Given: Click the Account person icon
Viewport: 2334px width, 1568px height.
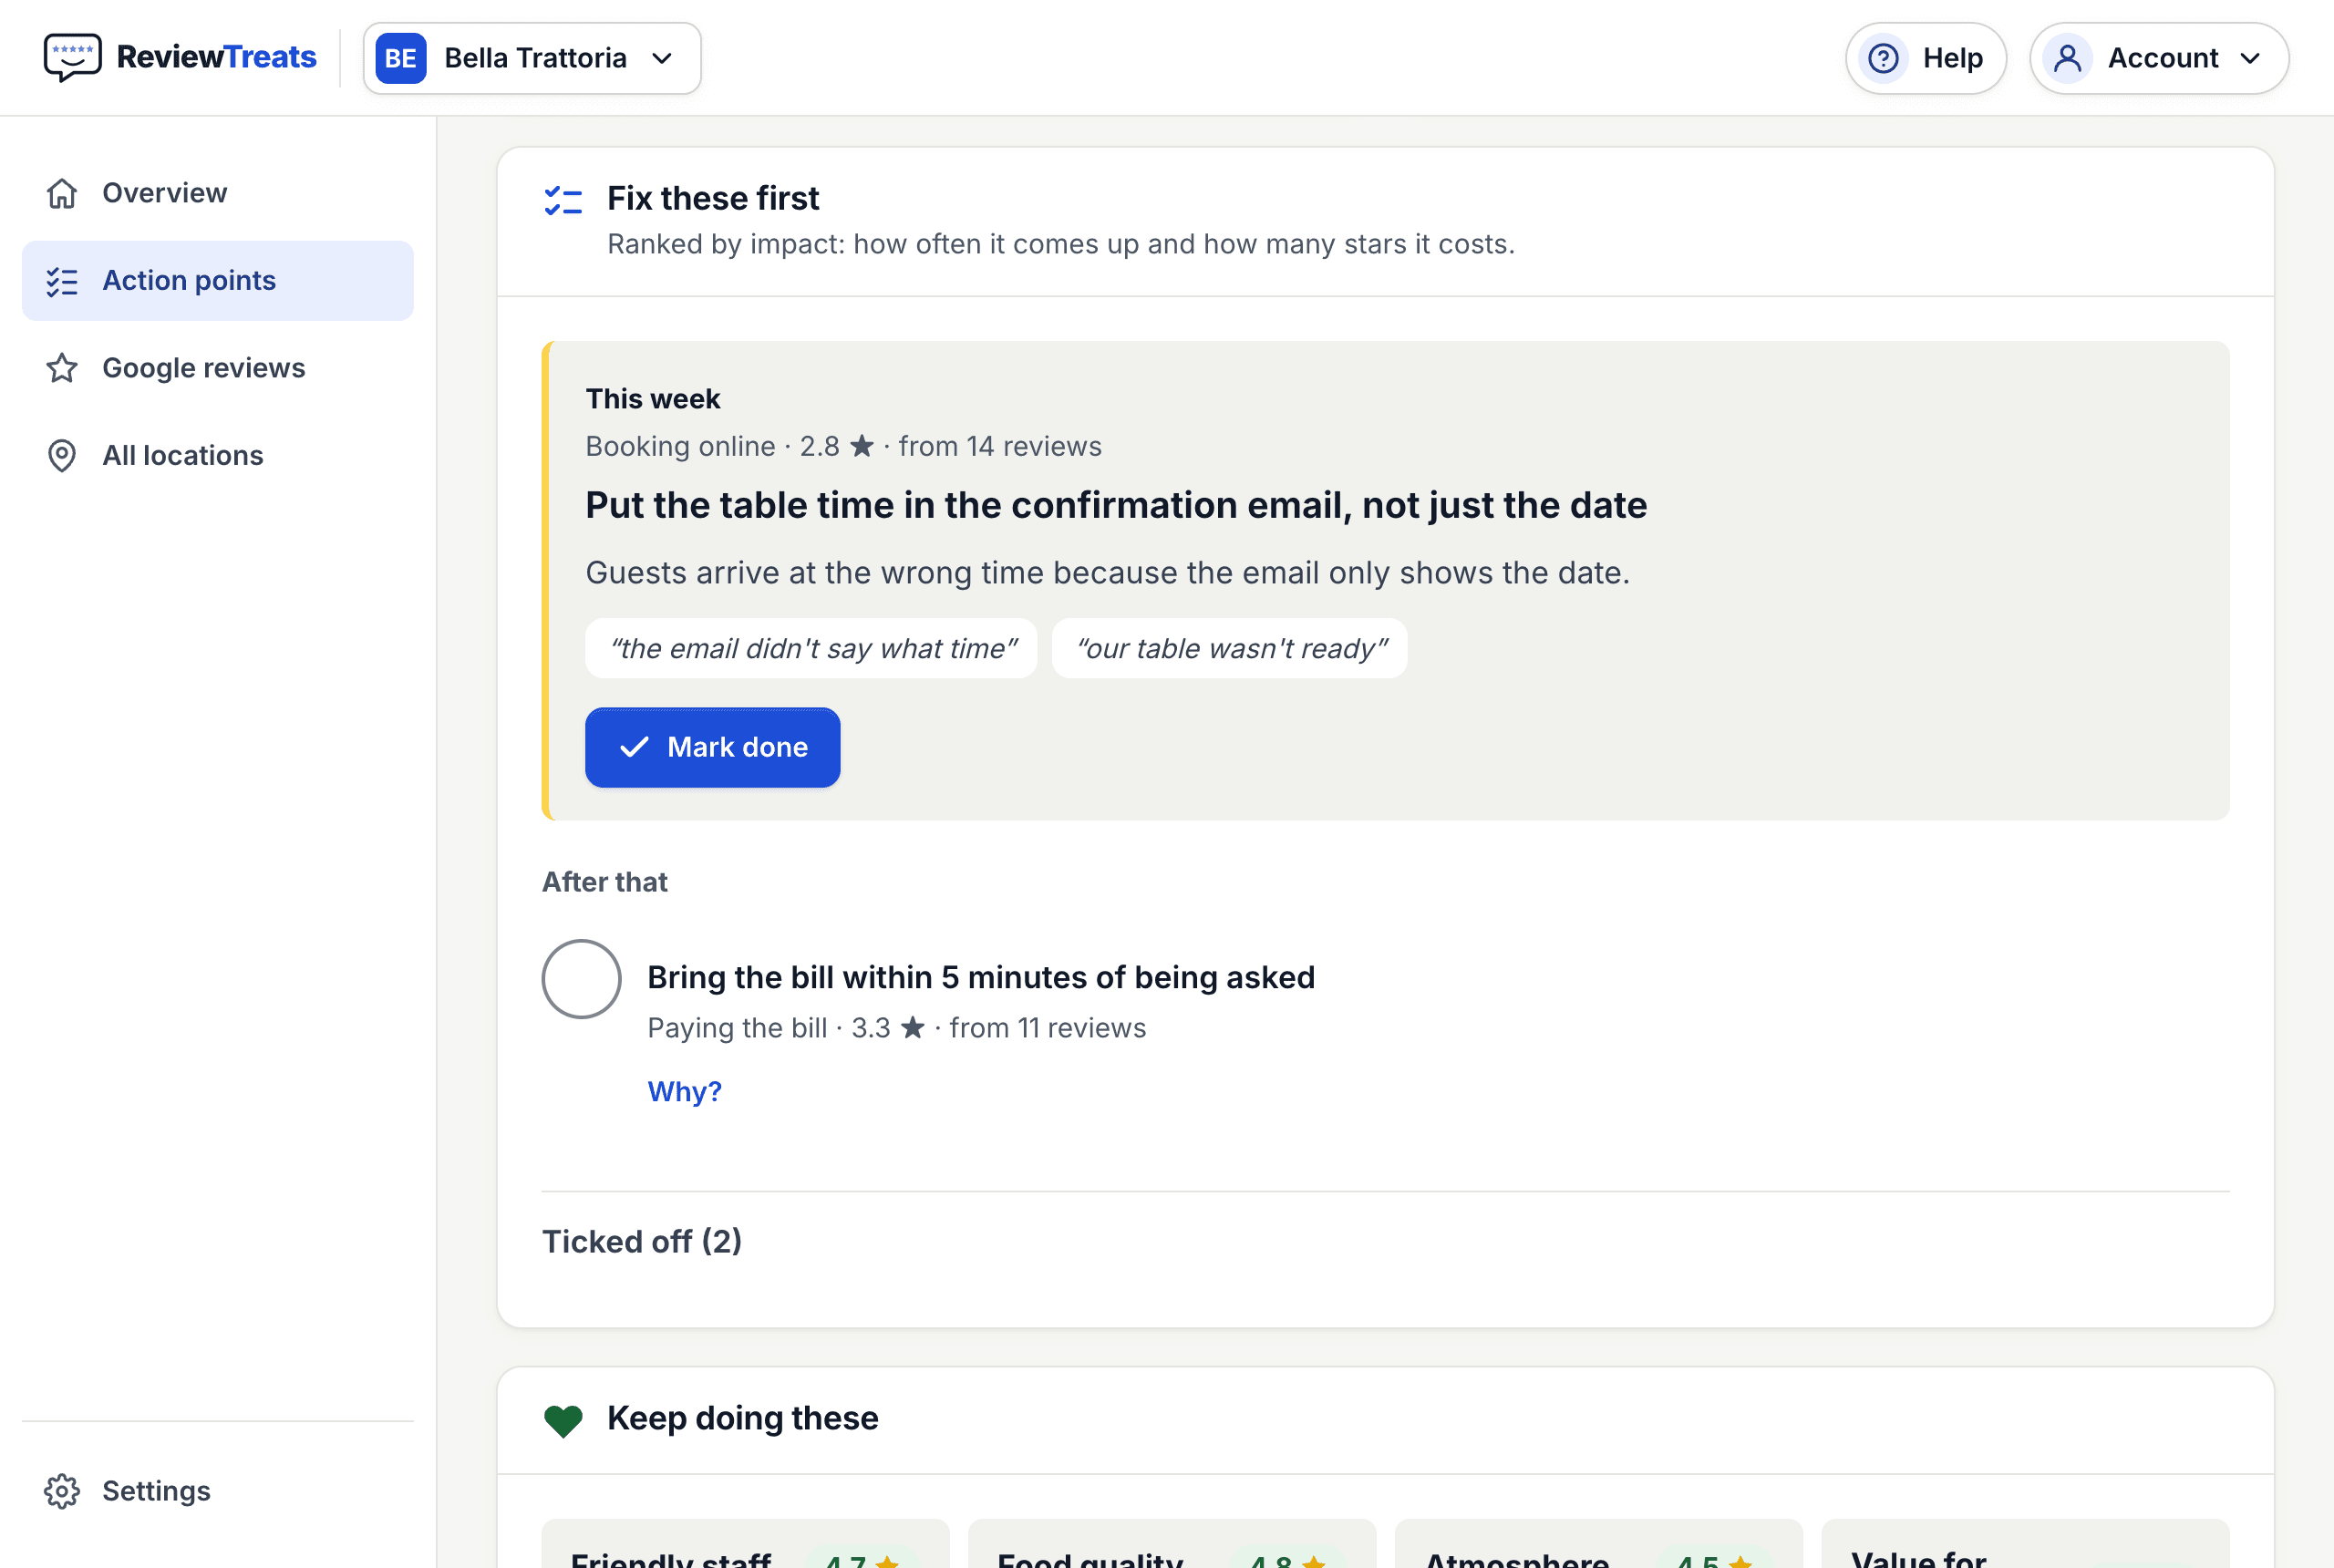Looking at the screenshot, I should tap(2067, 58).
